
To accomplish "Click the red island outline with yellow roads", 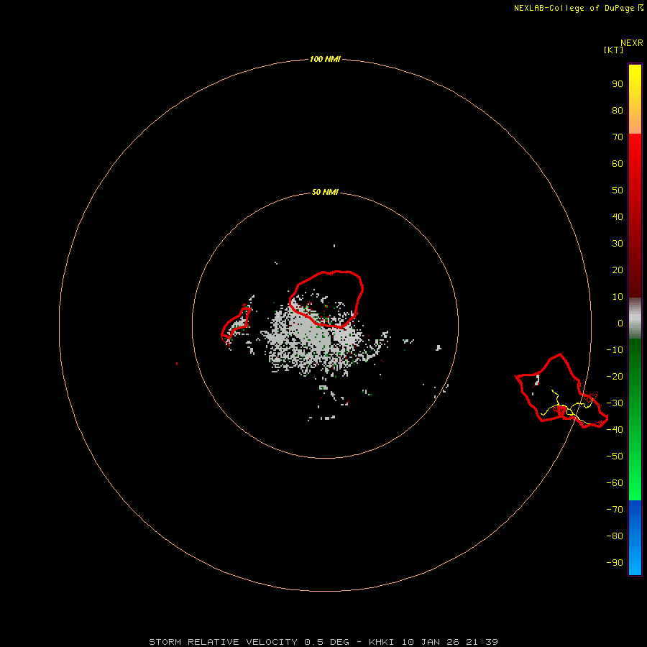I will tap(561, 391).
